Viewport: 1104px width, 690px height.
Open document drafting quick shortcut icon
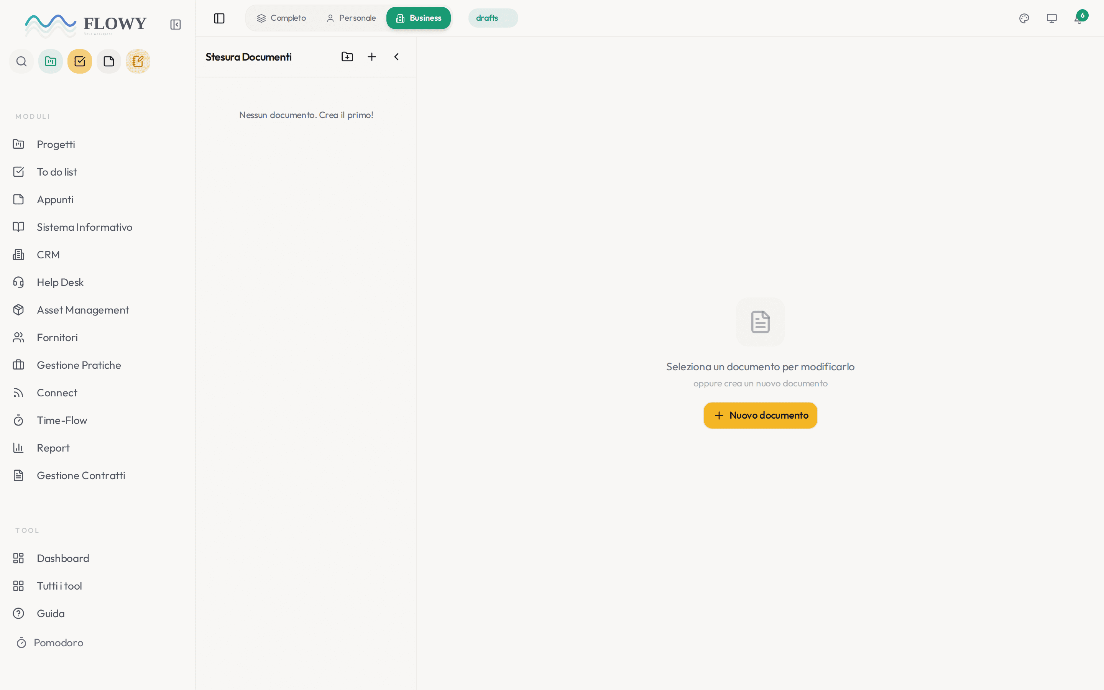[x=138, y=62]
